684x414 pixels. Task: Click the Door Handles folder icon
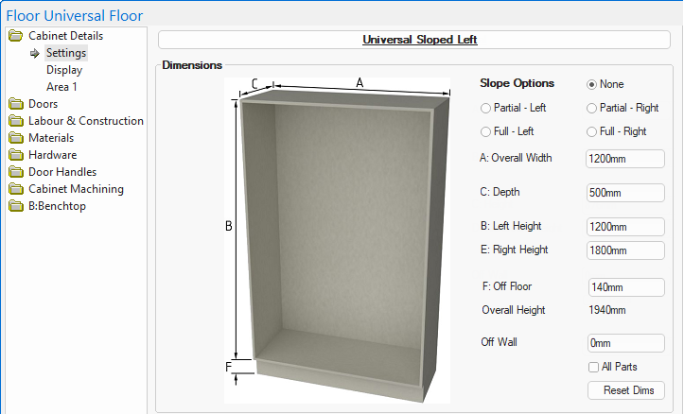(16, 172)
